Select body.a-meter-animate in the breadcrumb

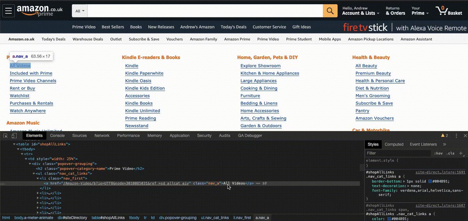(x=35, y=217)
